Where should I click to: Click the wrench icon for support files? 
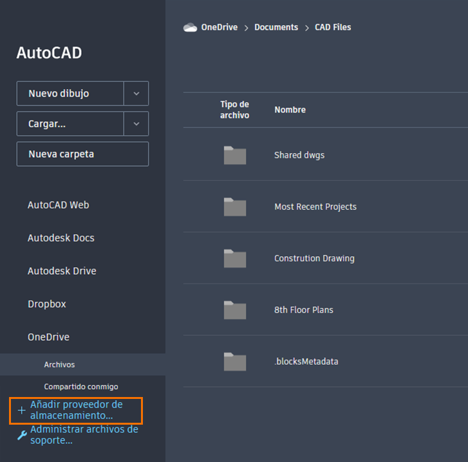click(22, 435)
